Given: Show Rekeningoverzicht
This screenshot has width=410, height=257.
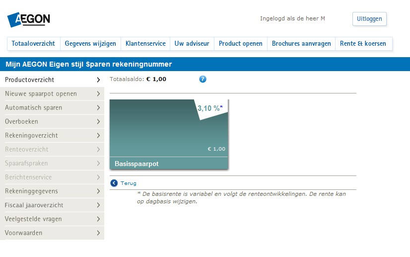Looking at the screenshot, I should click(x=52, y=135).
